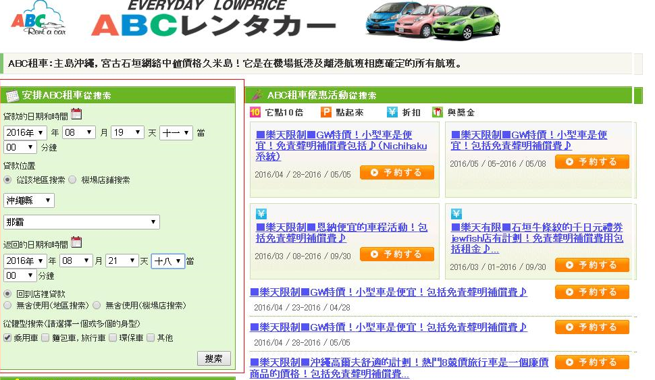Reserve the 04/23-04/28 GW list offer

click(x=592, y=292)
